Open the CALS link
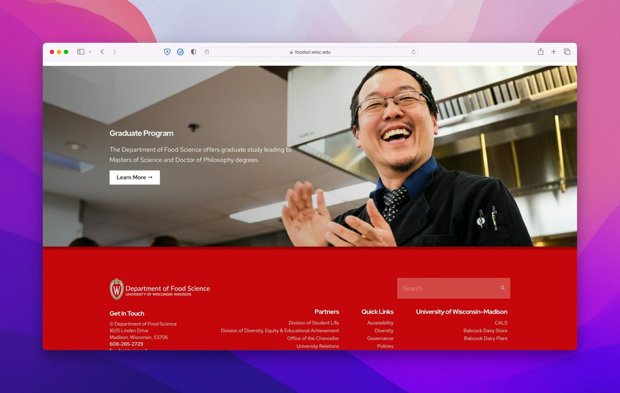Screen dimensions: 620x393 501,323
